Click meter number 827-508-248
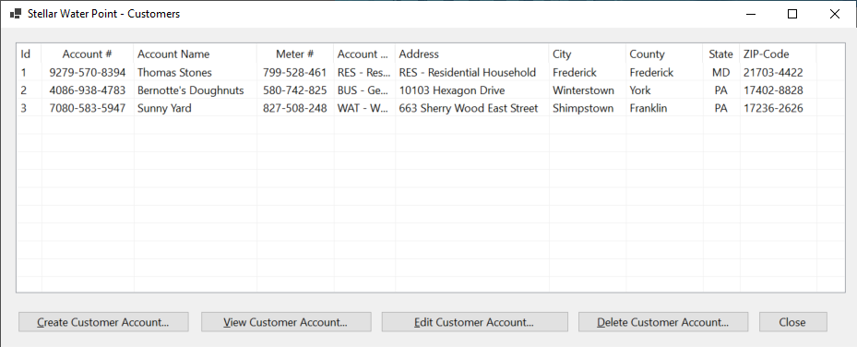This screenshot has width=857, height=347. [x=294, y=108]
